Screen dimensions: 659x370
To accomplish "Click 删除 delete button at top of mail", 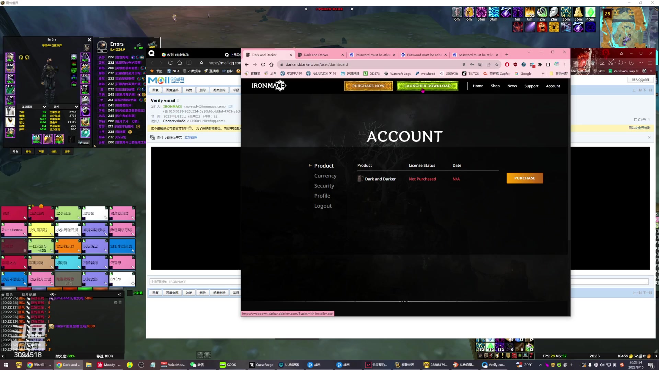I will click(203, 90).
